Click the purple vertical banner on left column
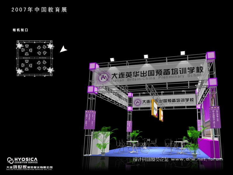Viewport: 233px width, 175px height. coord(90,120)
